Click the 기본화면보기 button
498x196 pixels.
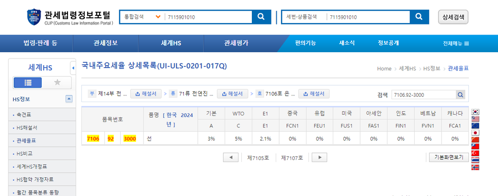click(448, 157)
